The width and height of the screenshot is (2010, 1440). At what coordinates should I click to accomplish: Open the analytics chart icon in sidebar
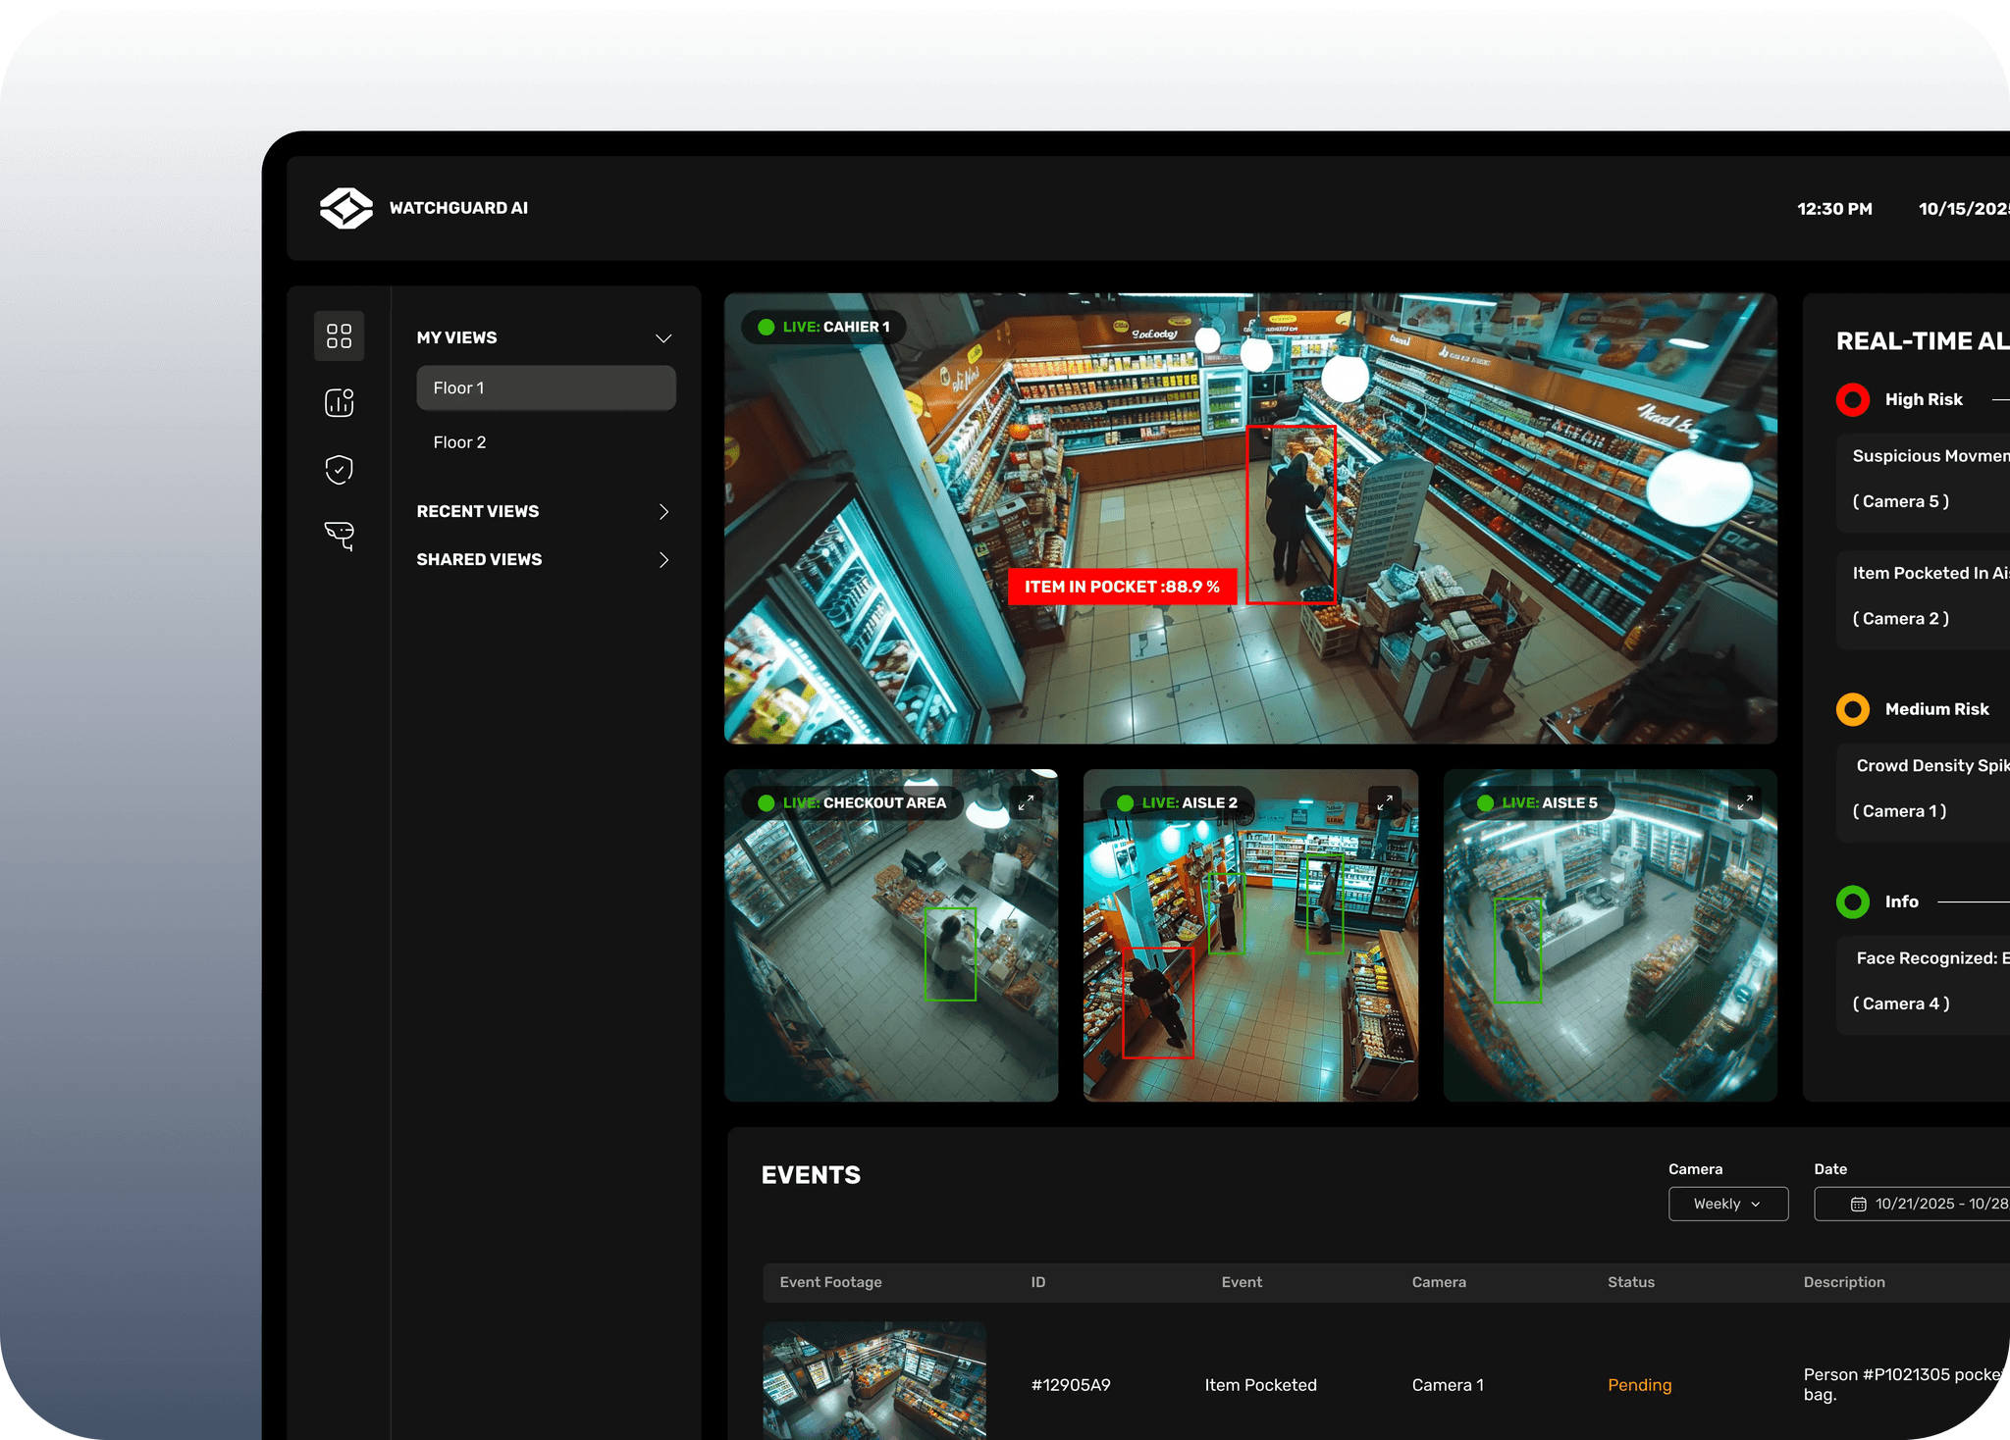click(339, 402)
